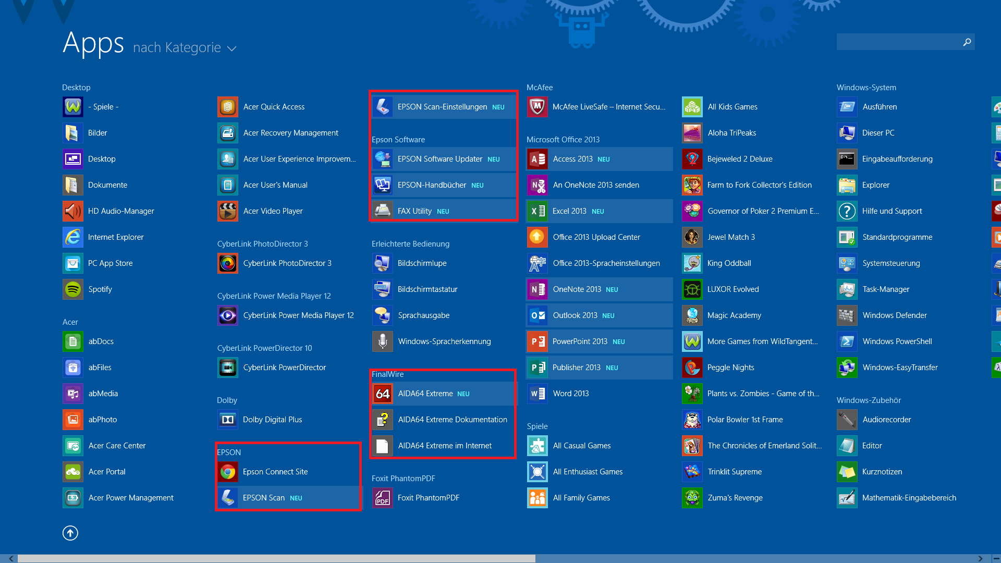Viewport: 1001px width, 563px height.
Task: Open the Task-Manager icon
Action: 847,289
